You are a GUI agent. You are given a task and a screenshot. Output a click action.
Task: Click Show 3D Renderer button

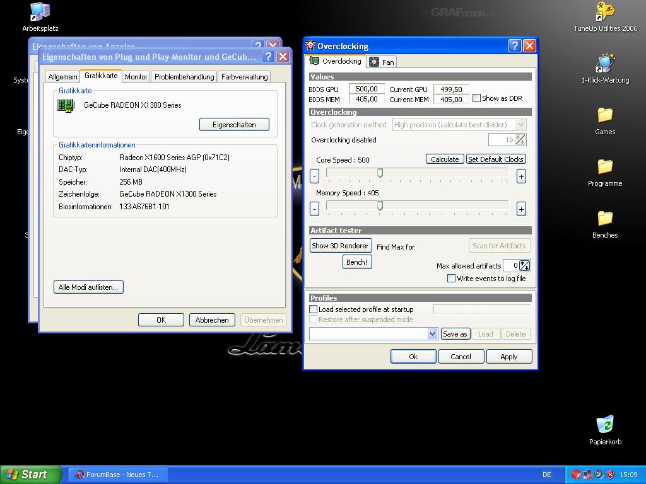(340, 246)
